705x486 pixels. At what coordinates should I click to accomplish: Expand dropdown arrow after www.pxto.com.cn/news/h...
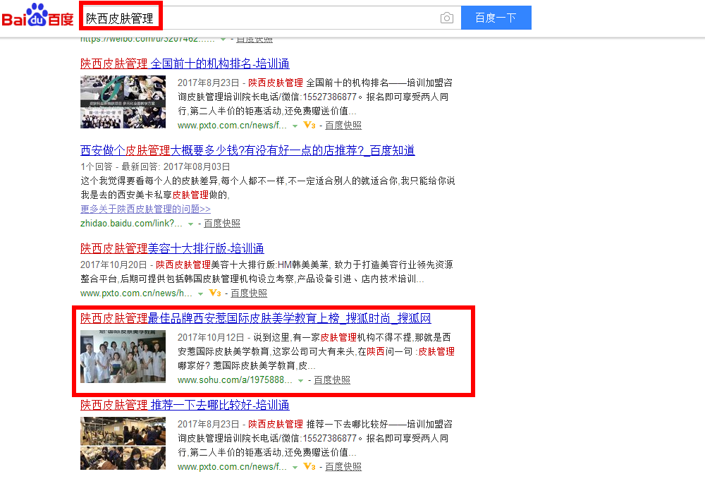coord(200,293)
